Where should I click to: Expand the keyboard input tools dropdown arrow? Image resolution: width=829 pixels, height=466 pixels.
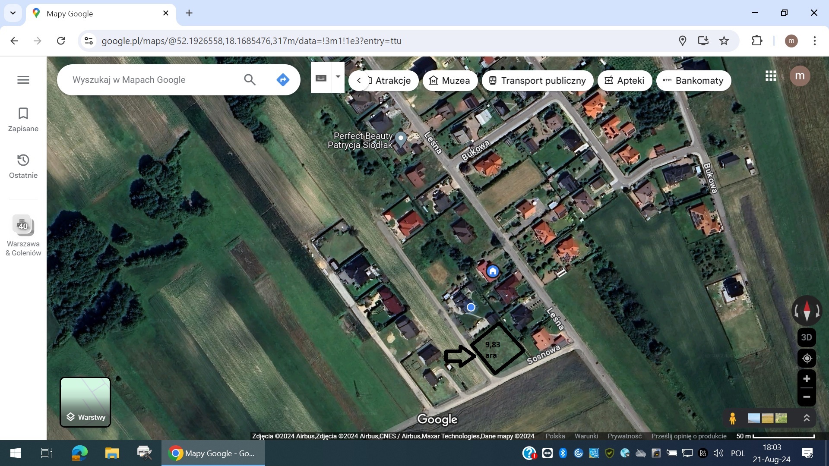[338, 77]
